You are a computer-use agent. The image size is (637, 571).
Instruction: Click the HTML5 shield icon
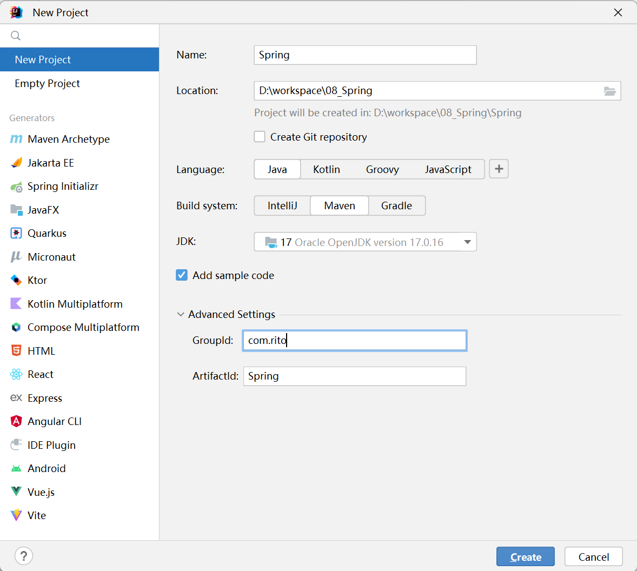[16, 351]
